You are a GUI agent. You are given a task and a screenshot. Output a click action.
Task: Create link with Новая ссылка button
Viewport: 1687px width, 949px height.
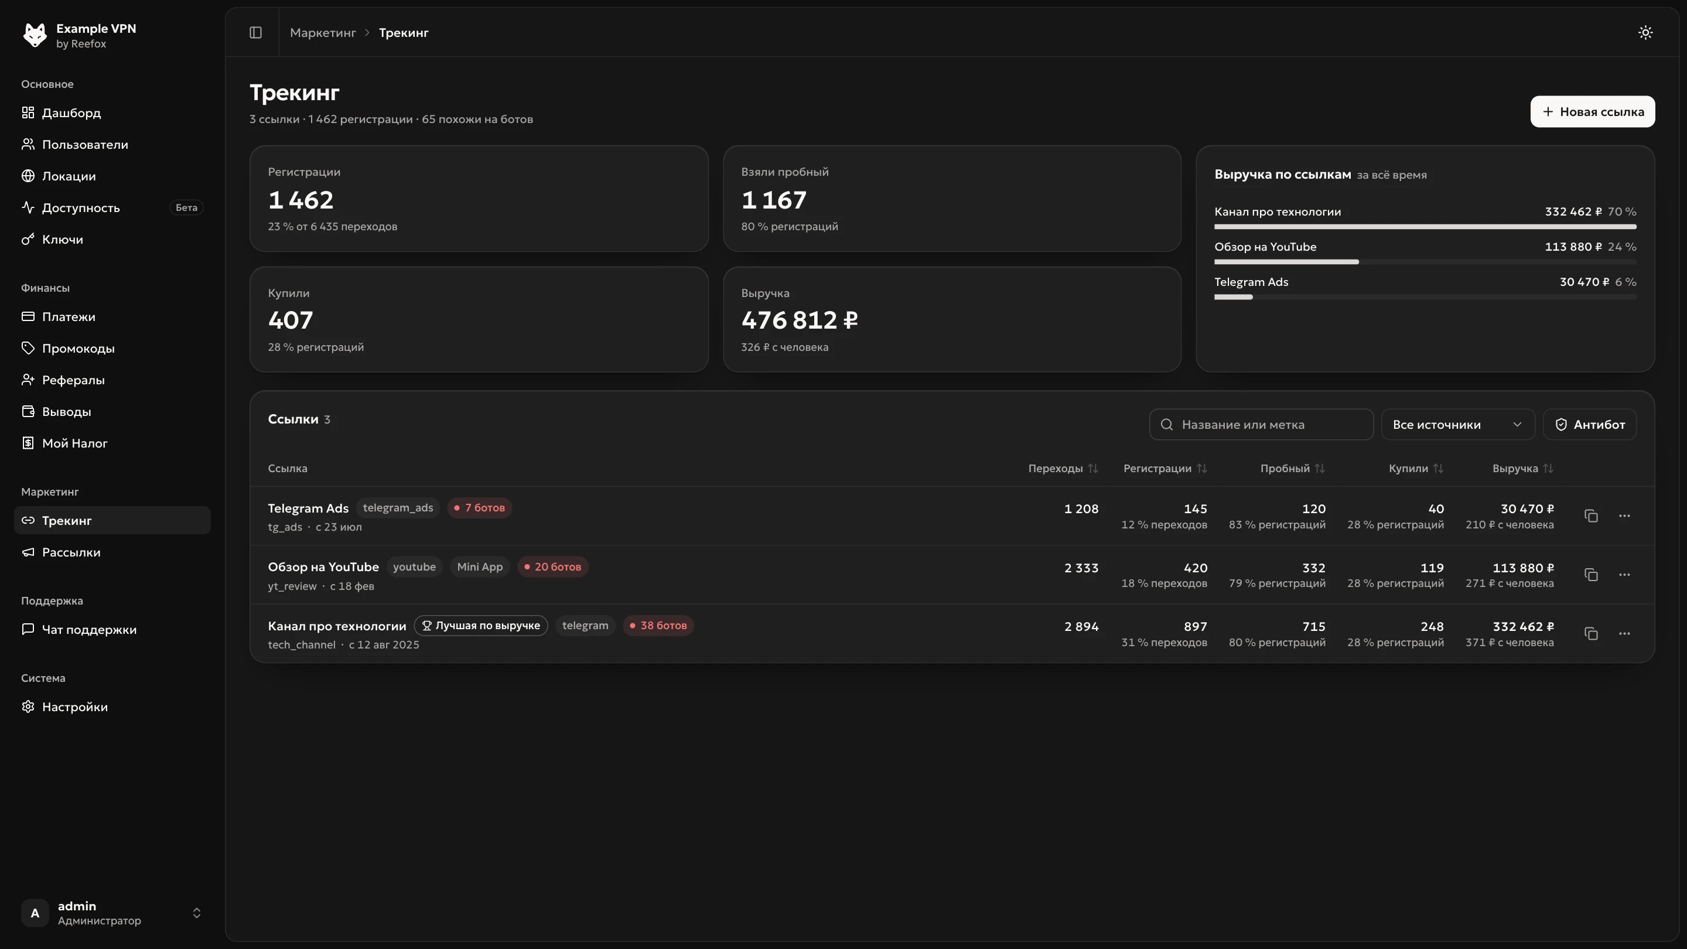point(1592,111)
